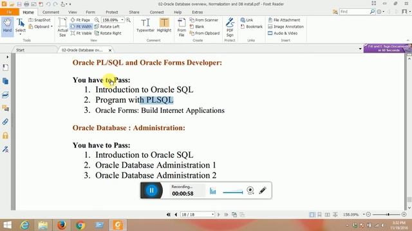Click the zoom in magnifier in ribbon

tap(128, 20)
